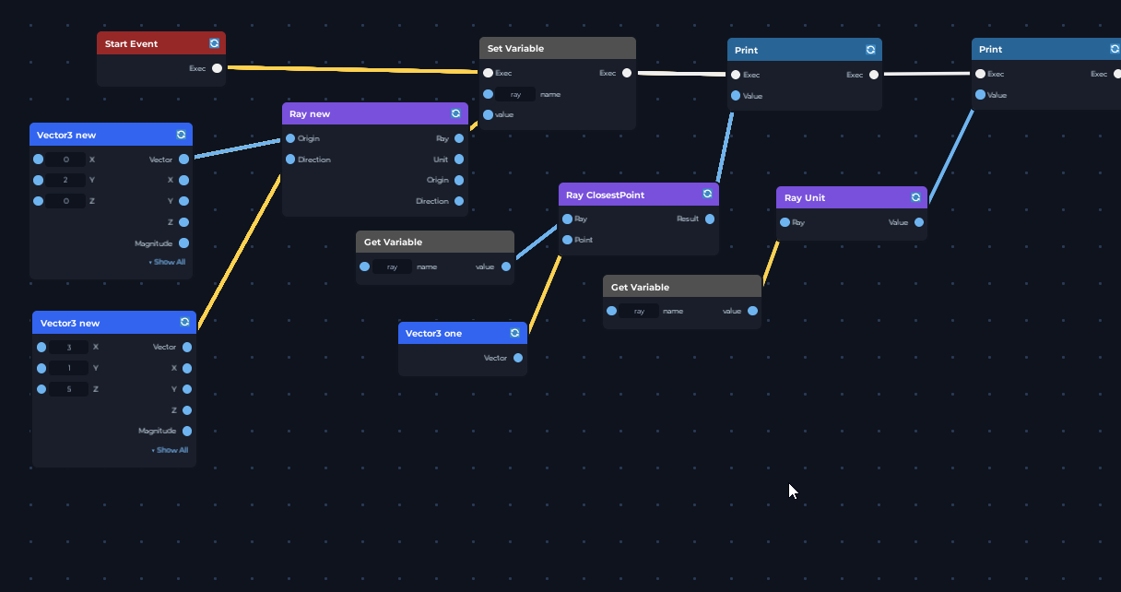1121x592 pixels.
Task: Click Value input pin on second Print node
Action: pyautogui.click(x=980, y=94)
